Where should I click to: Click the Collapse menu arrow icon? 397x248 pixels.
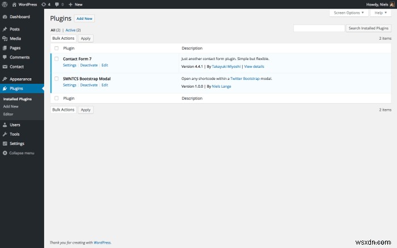pos(5,153)
